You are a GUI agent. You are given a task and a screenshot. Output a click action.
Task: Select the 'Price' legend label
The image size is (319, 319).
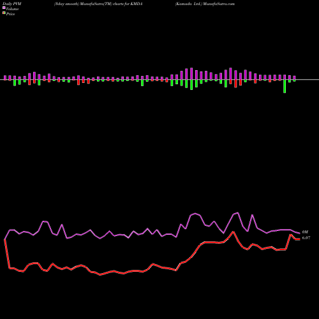[x=10, y=14]
